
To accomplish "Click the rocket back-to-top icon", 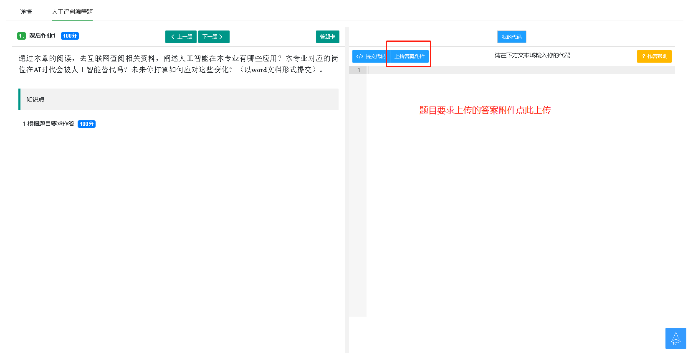I will 675,338.
